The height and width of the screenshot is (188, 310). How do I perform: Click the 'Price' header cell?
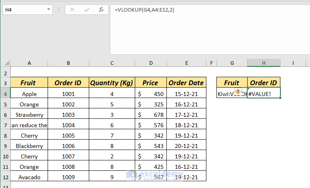coord(151,82)
